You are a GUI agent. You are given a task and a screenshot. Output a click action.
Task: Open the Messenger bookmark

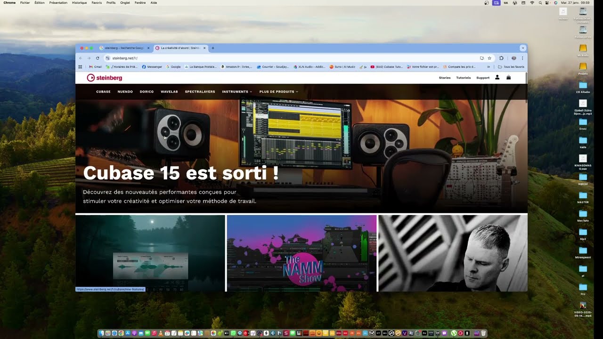point(152,67)
